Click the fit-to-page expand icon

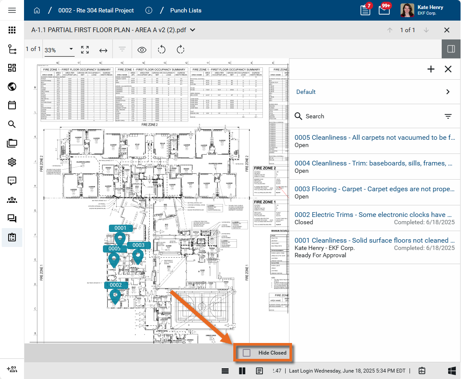pyautogui.click(x=85, y=50)
